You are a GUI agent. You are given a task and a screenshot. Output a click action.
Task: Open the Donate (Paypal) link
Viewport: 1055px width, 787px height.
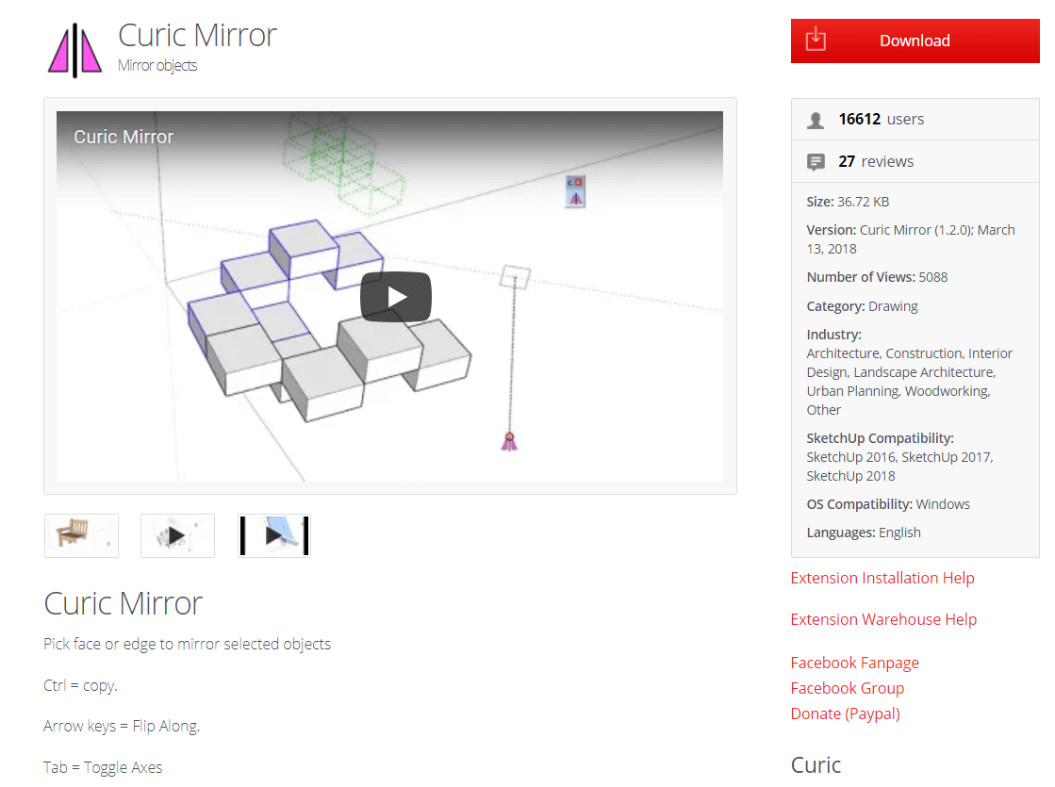point(845,713)
